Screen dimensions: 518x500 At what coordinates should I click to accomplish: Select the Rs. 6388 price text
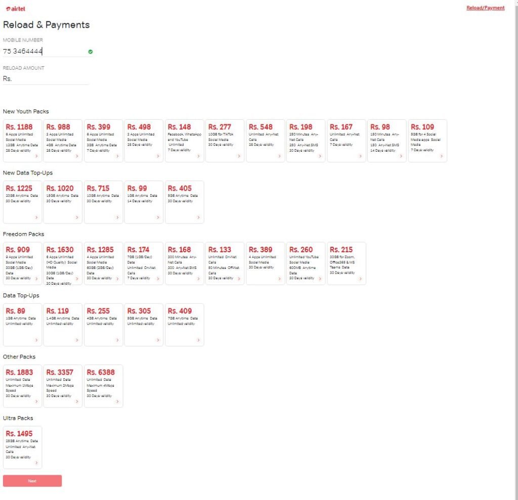[x=101, y=372]
